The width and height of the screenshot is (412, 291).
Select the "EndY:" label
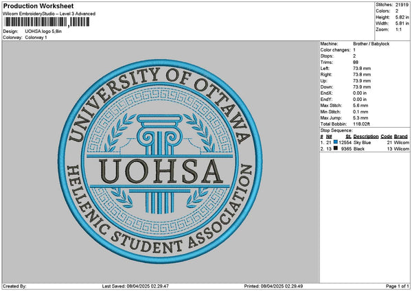point(326,100)
